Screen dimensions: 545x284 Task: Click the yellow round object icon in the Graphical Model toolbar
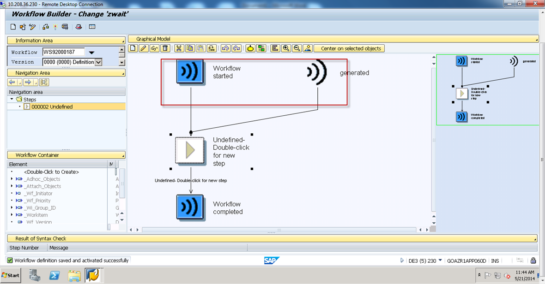pos(250,48)
